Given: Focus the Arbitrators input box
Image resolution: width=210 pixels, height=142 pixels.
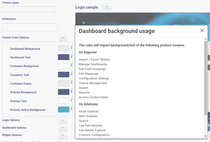Looking at the screenshot, I should [x=30, y=27].
